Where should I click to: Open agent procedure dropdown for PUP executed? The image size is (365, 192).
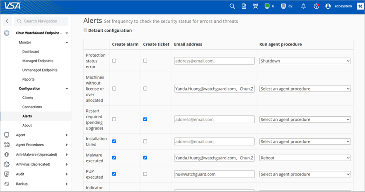(305, 174)
